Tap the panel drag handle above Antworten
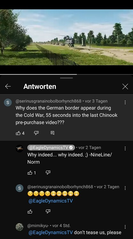Screen dimensions: 133x239 66,78
